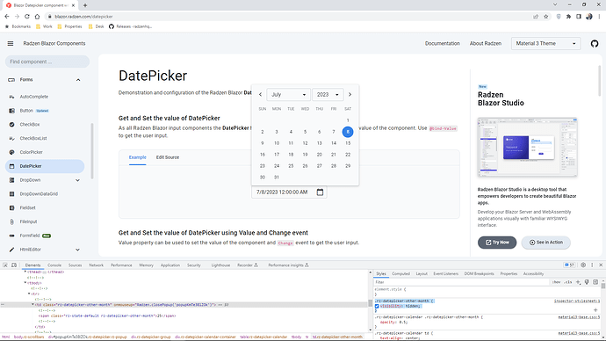606x341 pixels.
Task: Open the Documentation link
Action: (x=442, y=44)
